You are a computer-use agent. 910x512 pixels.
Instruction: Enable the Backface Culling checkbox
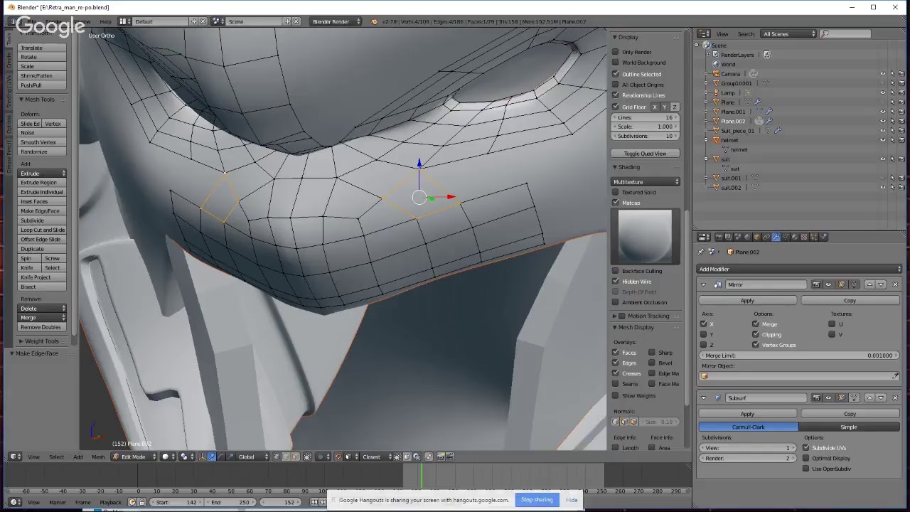[x=616, y=271]
